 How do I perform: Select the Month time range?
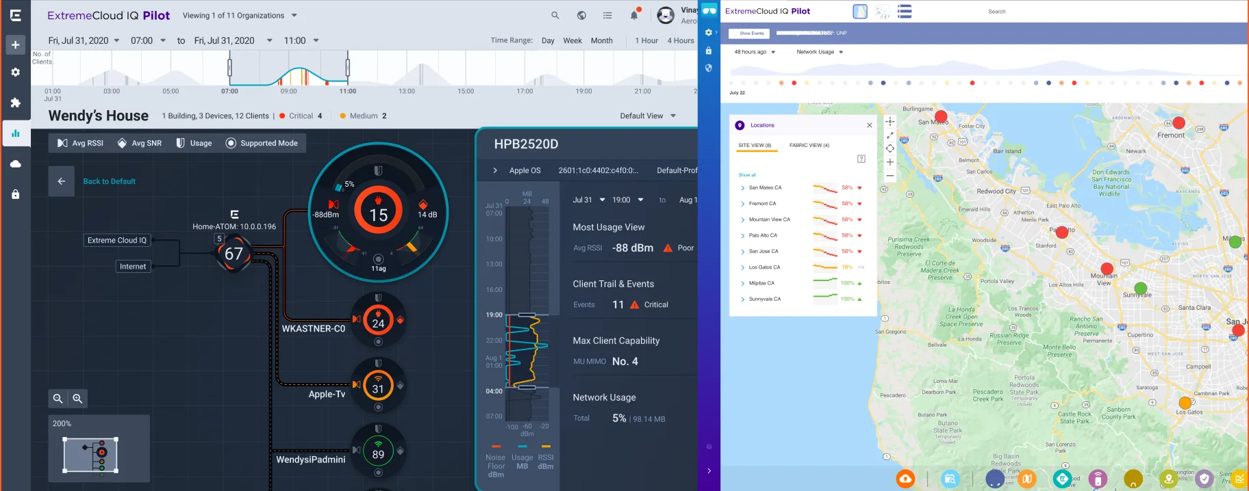click(x=602, y=40)
